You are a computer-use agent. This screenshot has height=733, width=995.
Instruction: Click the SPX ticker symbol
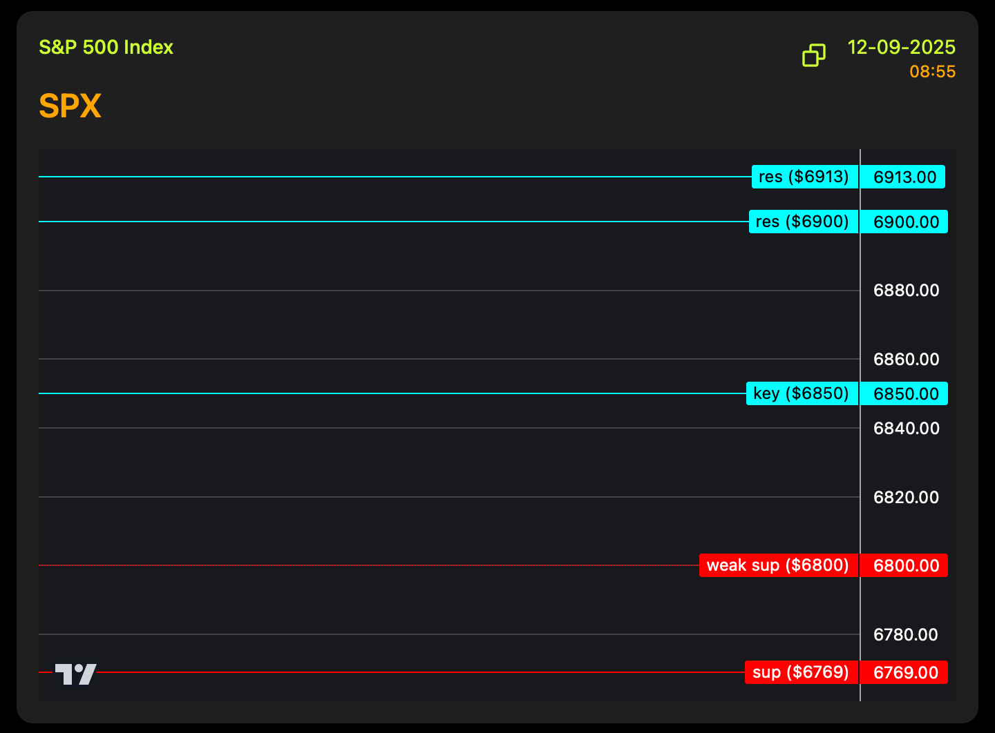70,106
